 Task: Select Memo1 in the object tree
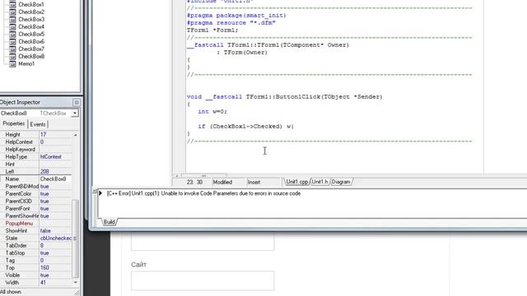coord(26,64)
